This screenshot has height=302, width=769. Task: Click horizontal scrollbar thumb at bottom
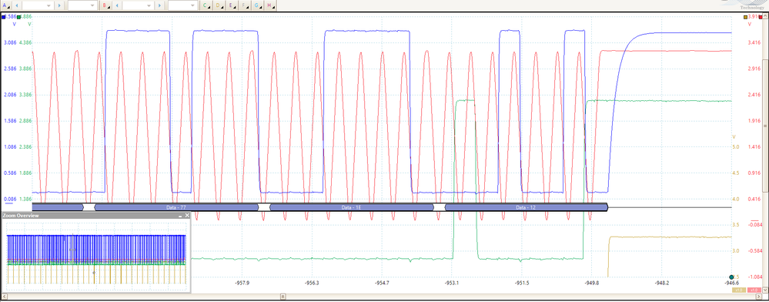[x=283, y=297]
